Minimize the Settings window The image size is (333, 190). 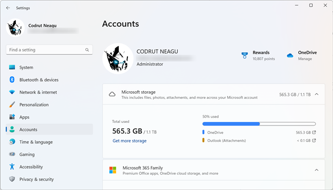pyautogui.click(x=297, y=5)
